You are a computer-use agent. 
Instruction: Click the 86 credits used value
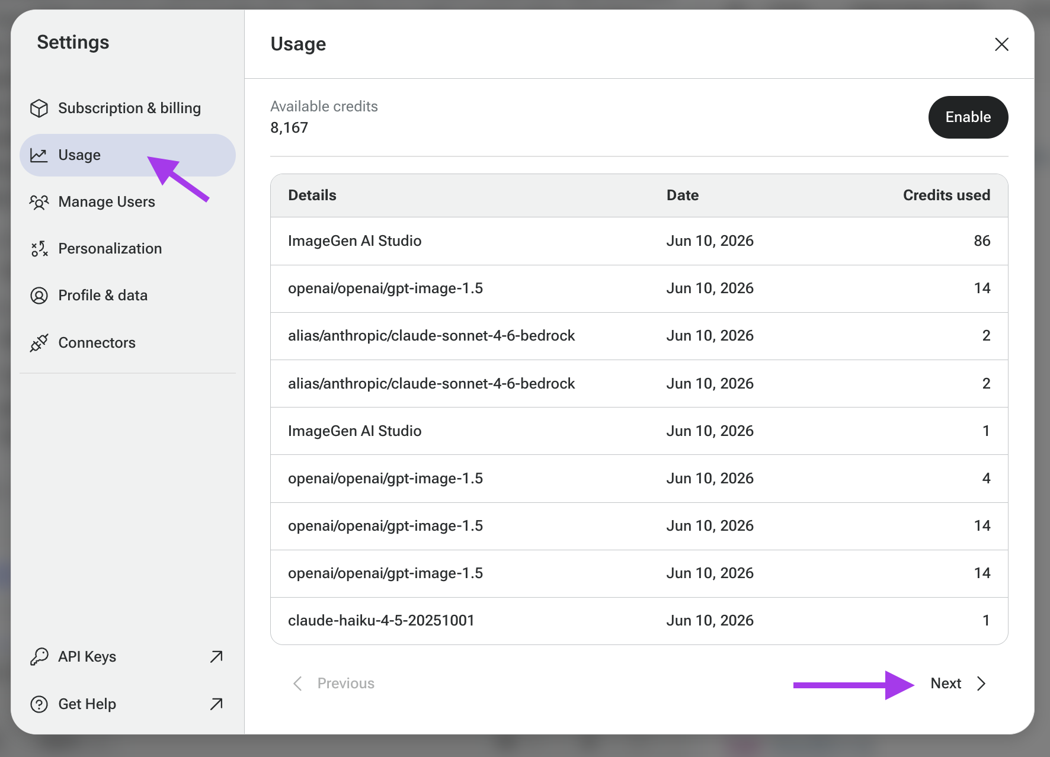982,241
